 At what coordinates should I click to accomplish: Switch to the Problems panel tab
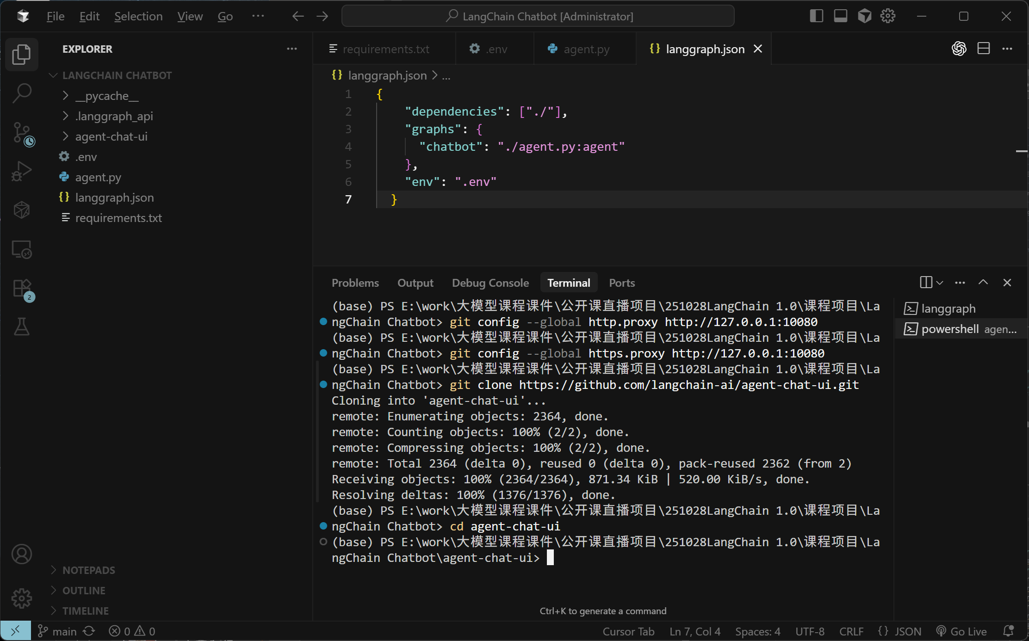355,283
